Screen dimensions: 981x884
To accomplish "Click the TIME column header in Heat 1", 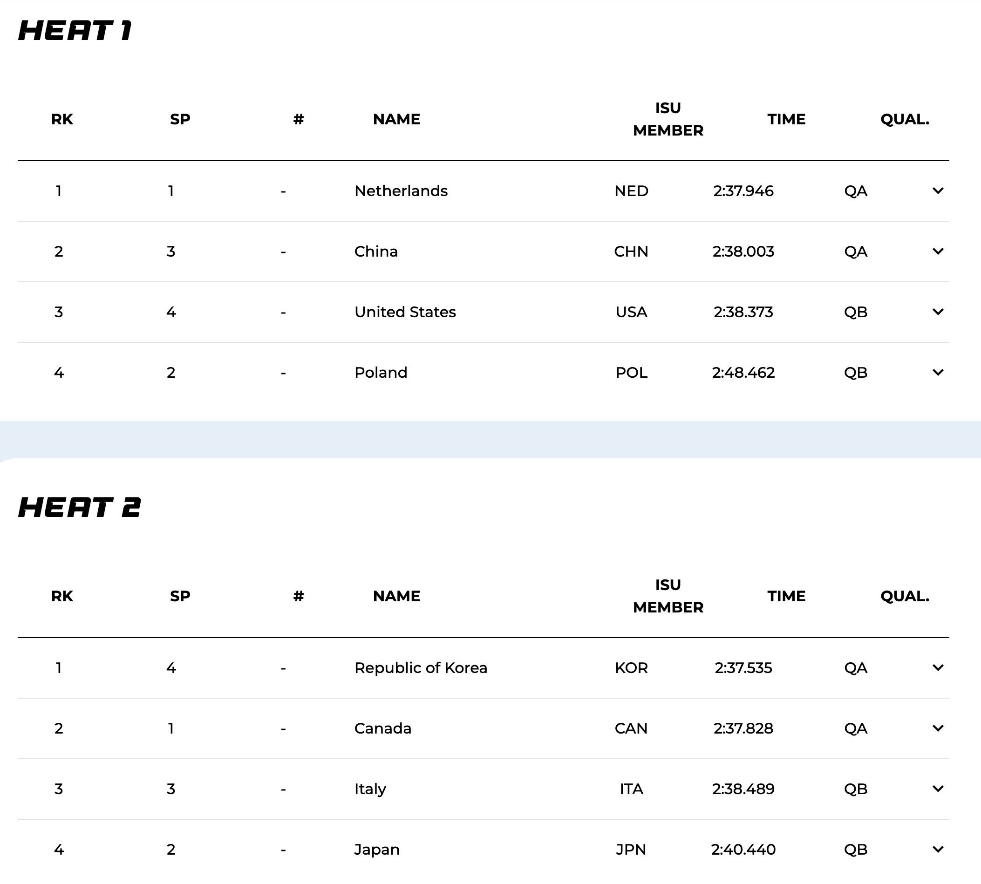I will coord(786,120).
